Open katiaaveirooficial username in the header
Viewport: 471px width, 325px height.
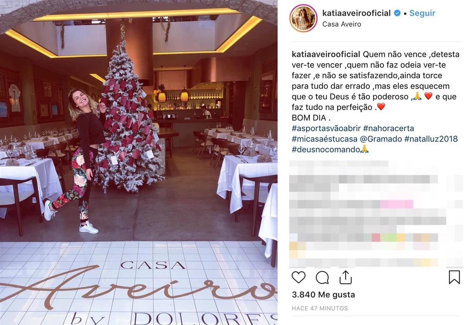tap(356, 13)
